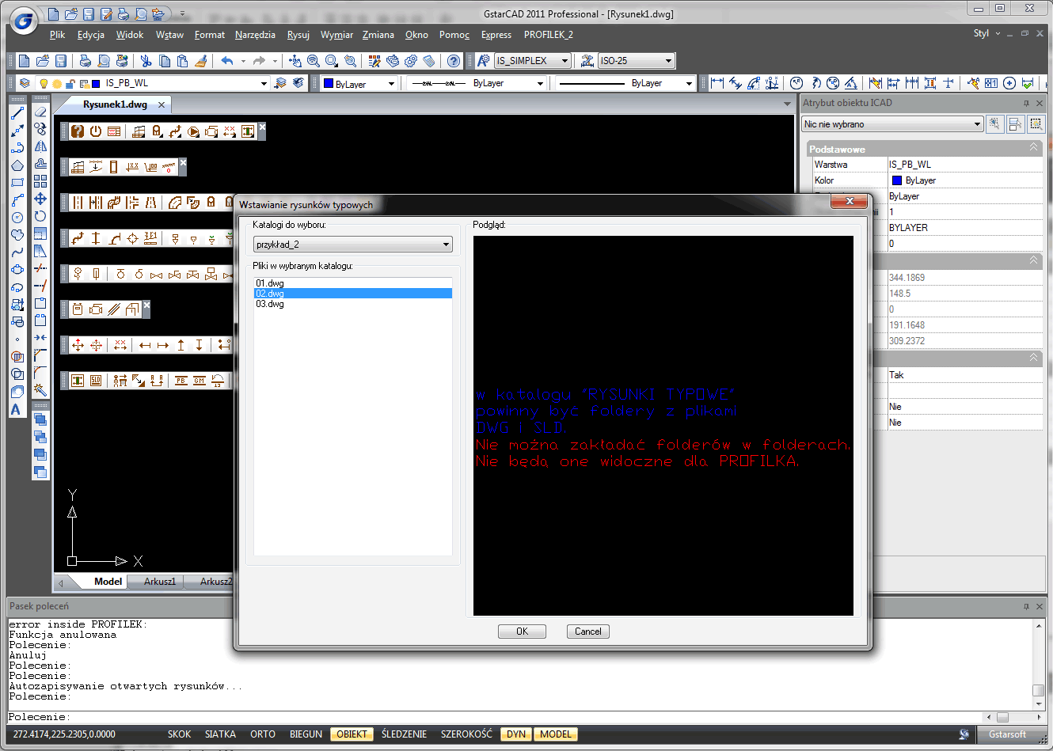Click the OK button in dialog
Screen dimensions: 1053x751
(x=522, y=632)
